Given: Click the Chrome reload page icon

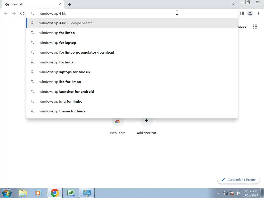Looking at the screenshot, I should click(22, 13).
